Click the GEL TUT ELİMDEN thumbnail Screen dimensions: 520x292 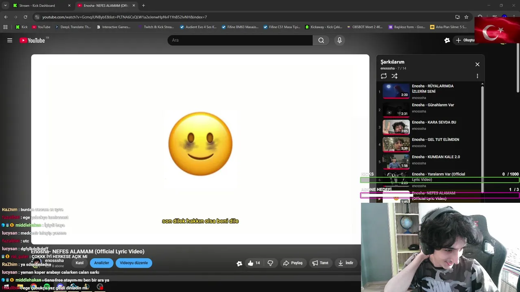coord(396,144)
